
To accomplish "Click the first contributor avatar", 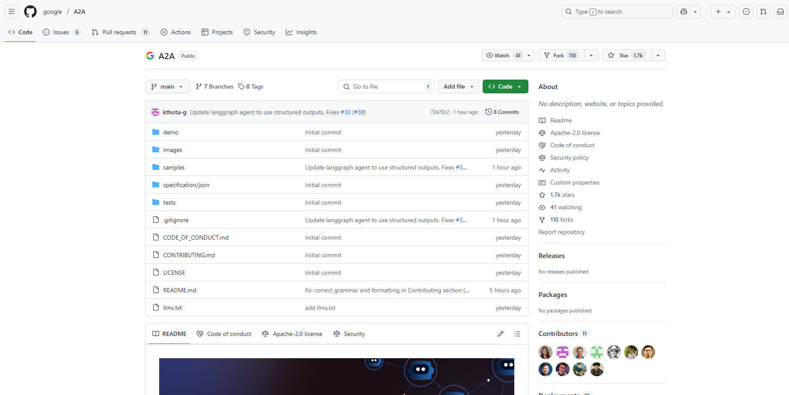I will click(x=546, y=352).
